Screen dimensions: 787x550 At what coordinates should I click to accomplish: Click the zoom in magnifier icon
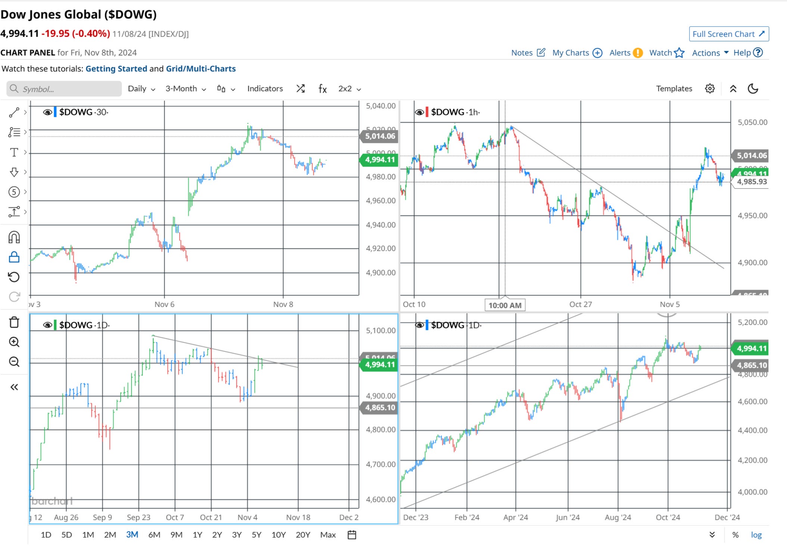[x=14, y=342]
